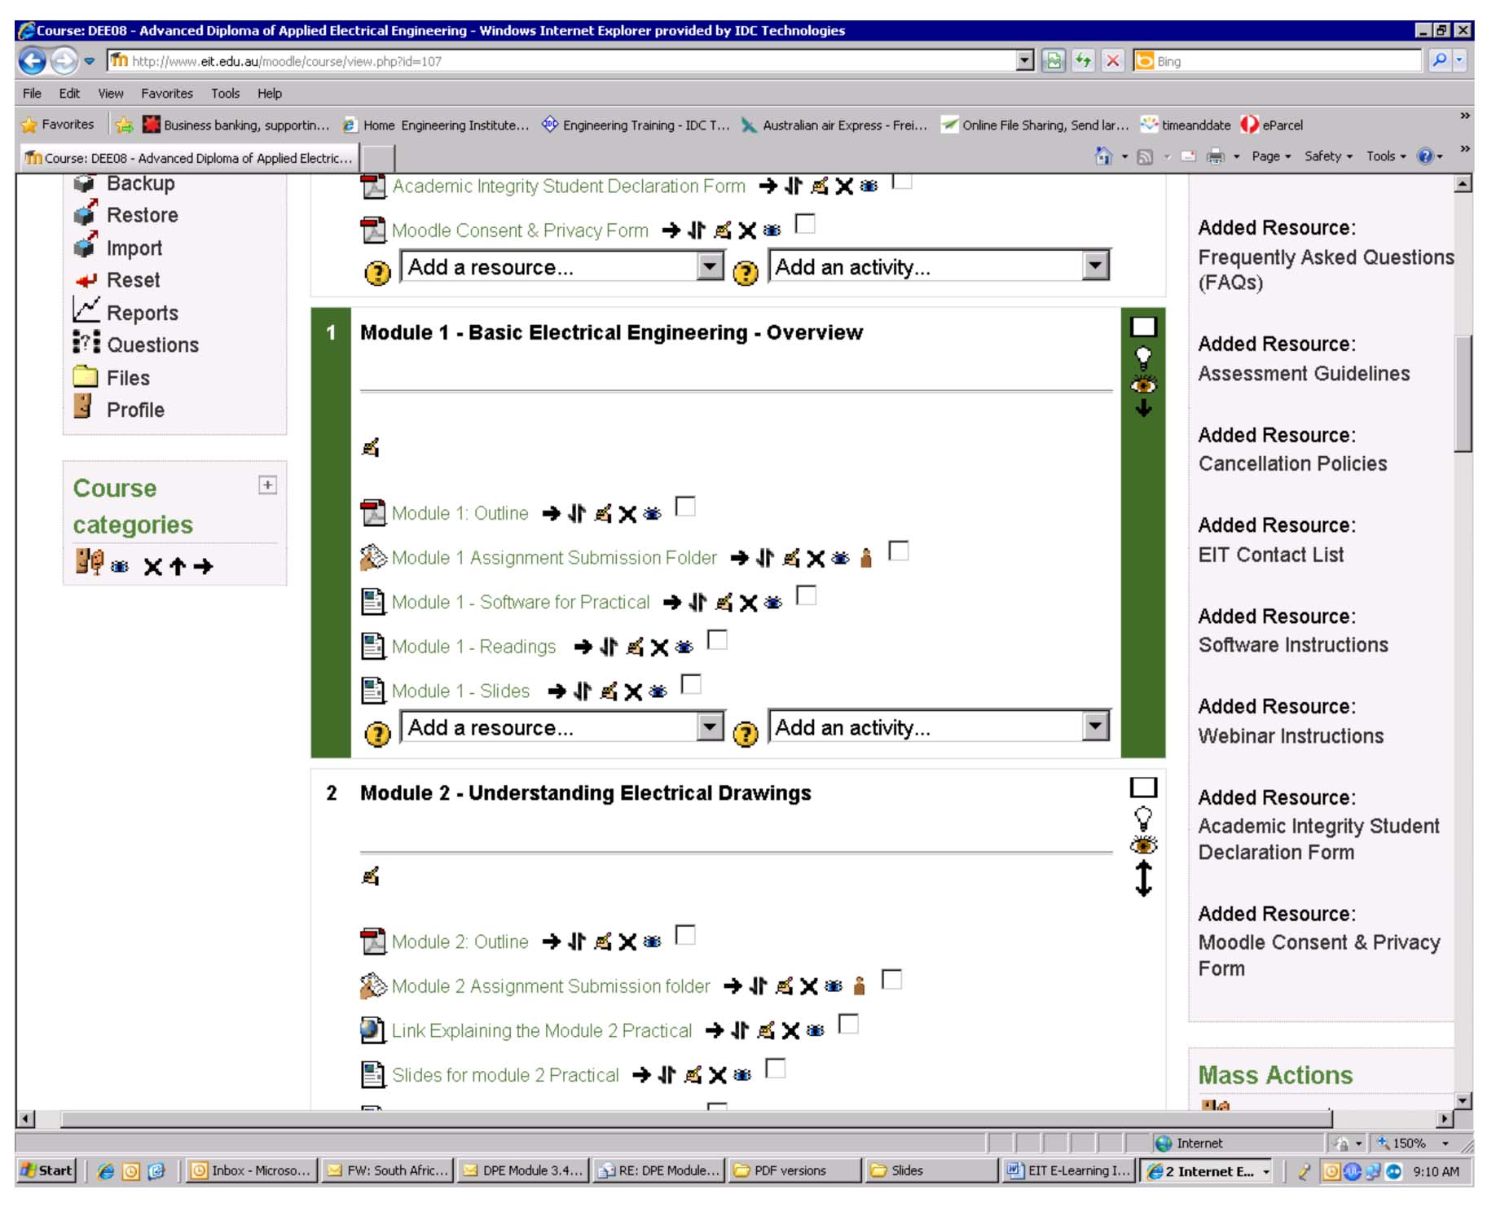This screenshot has width=1496, height=1207.
Task: Hide Module 2 section eye icon
Action: coord(1144,845)
